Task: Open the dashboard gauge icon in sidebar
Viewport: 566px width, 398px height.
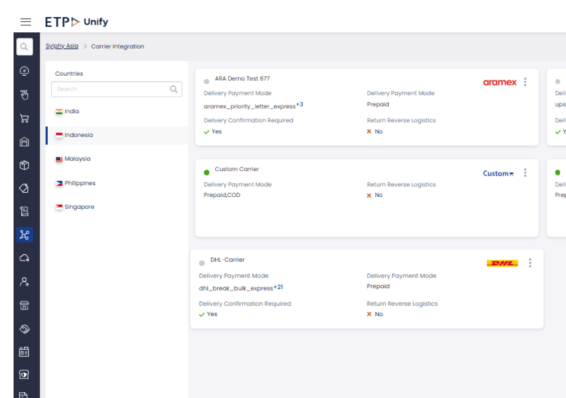Action: (25, 71)
